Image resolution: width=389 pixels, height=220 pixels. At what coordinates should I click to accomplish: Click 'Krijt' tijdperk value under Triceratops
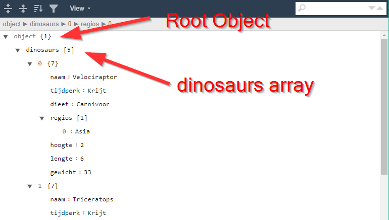(x=97, y=213)
